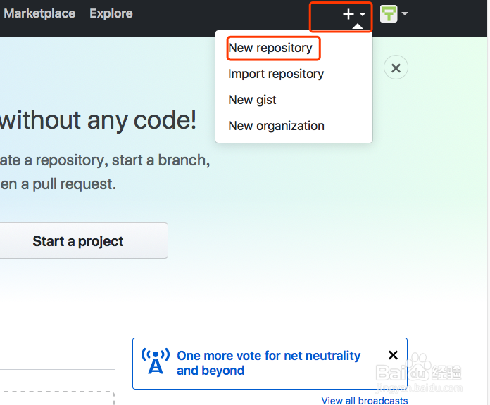490x405 pixels.
Task: Open the plus create-new dropdown
Action: coord(354,14)
